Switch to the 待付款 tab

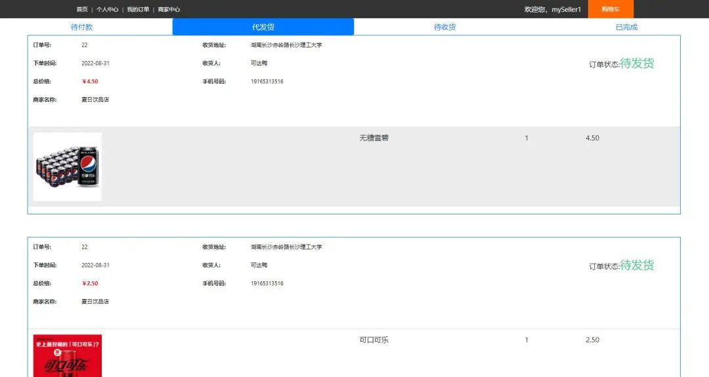click(82, 27)
